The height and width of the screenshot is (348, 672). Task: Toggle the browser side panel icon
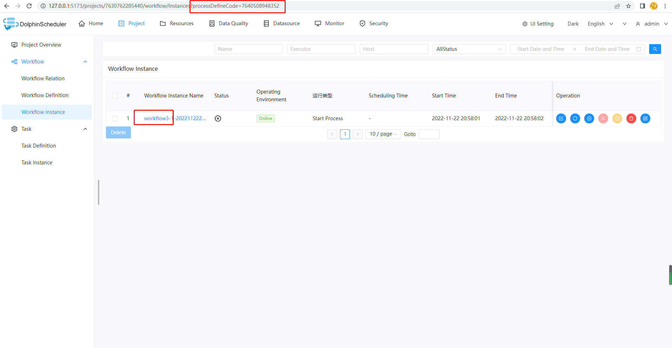coord(642,6)
